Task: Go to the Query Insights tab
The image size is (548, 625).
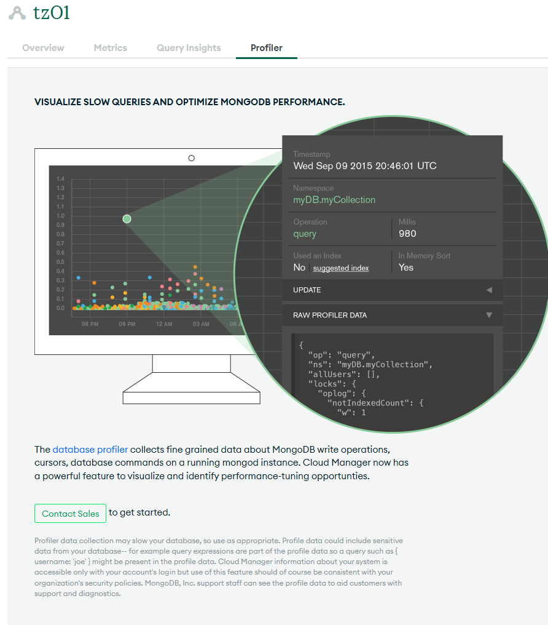Action: (x=189, y=48)
